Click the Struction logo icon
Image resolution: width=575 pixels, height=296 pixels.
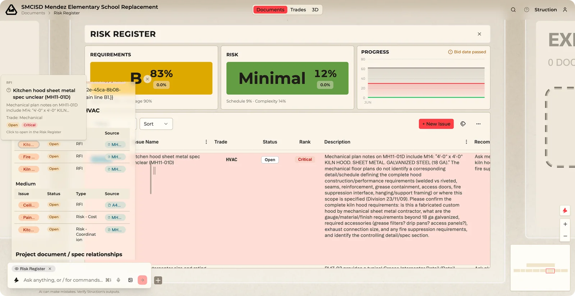(x=11, y=10)
